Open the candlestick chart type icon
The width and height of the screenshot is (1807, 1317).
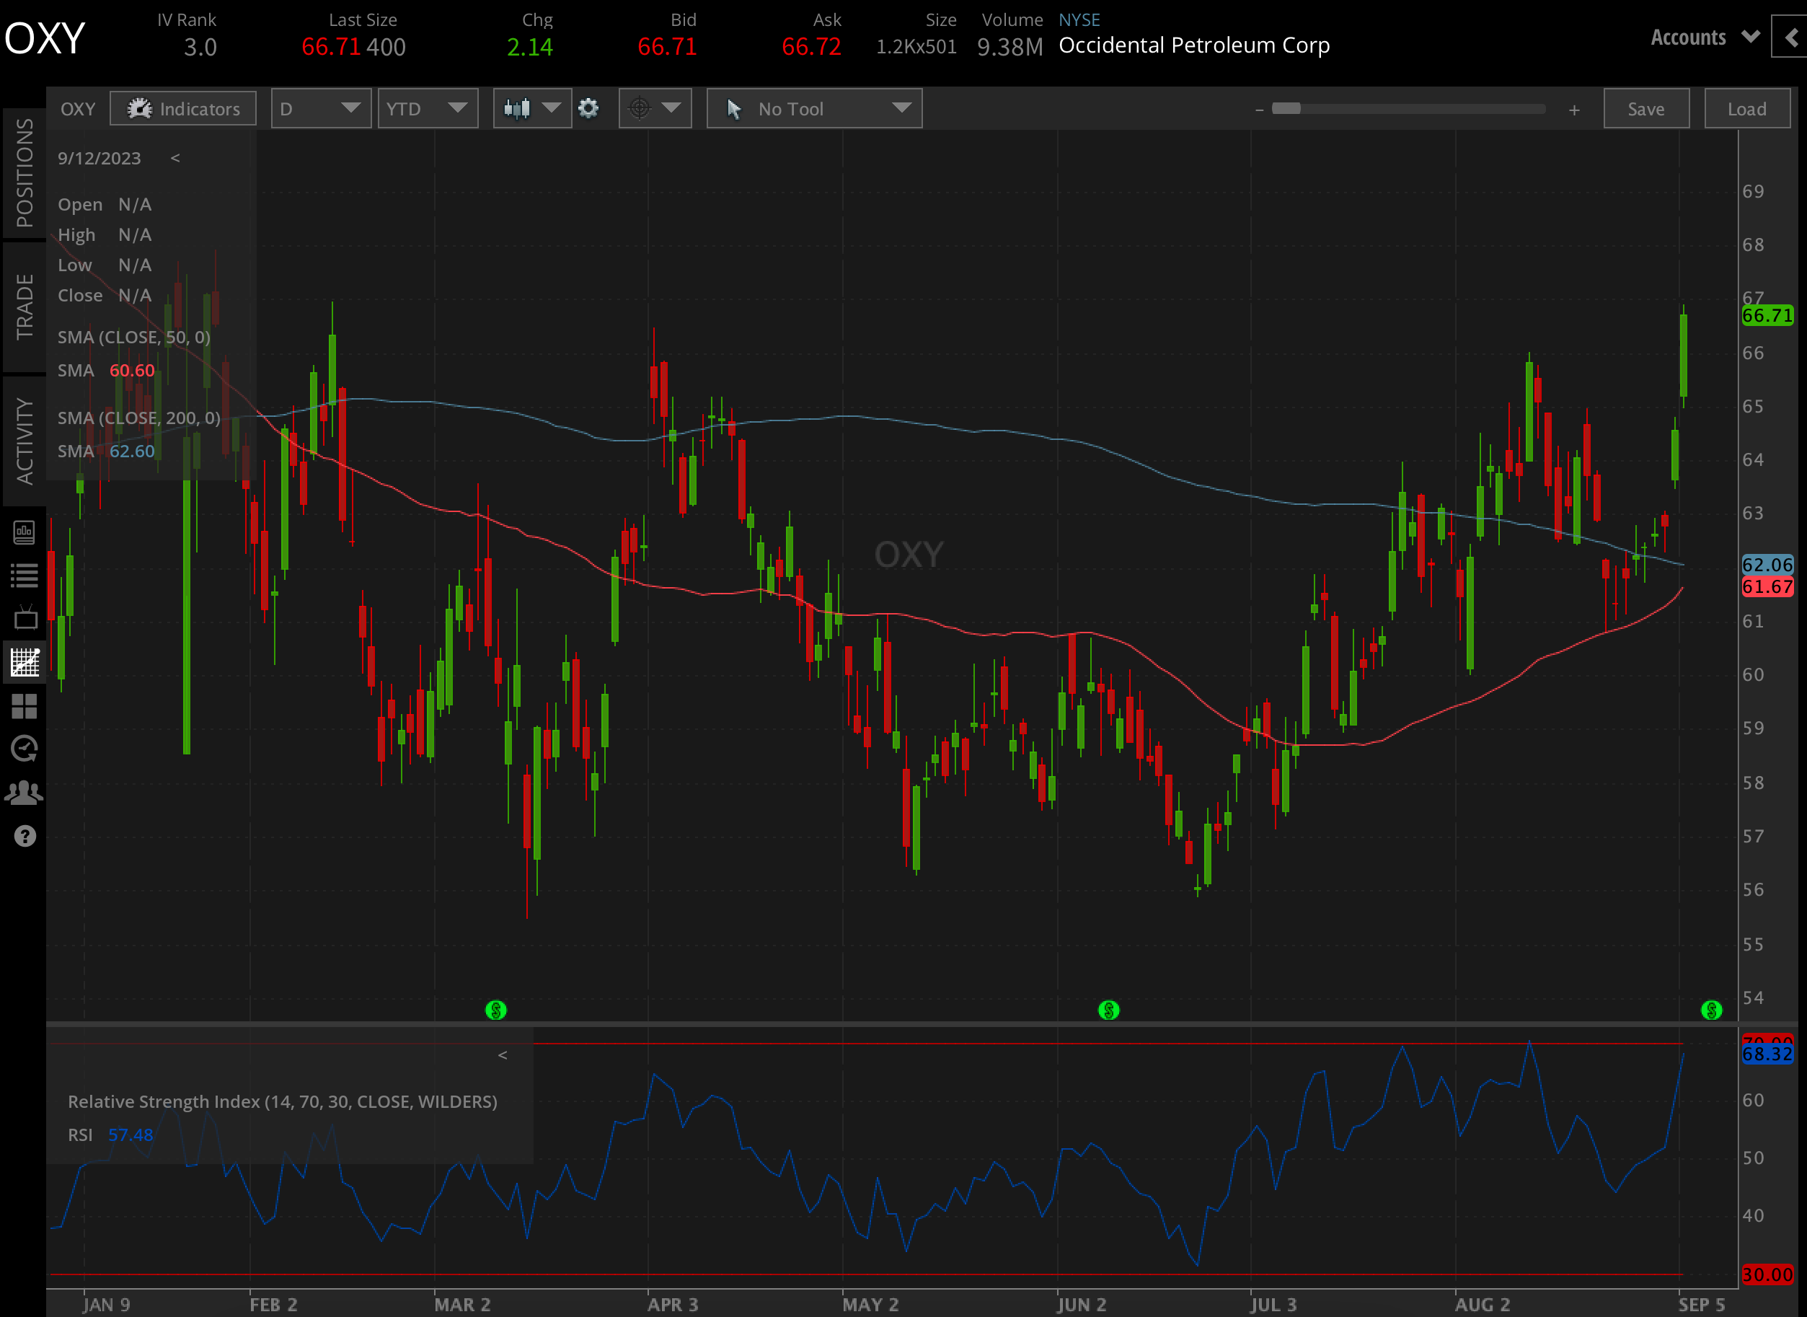point(519,108)
